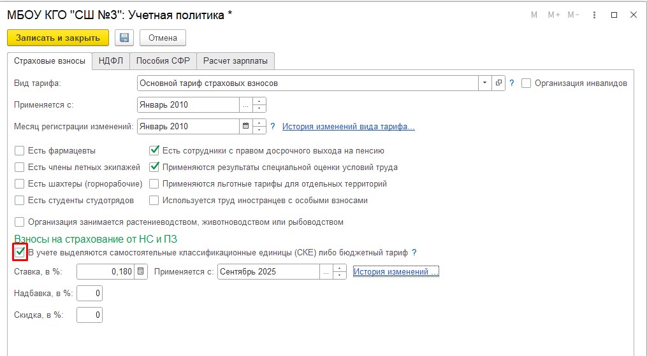Click the Скидка, в % input field
The image size is (647, 356).
pos(89,315)
